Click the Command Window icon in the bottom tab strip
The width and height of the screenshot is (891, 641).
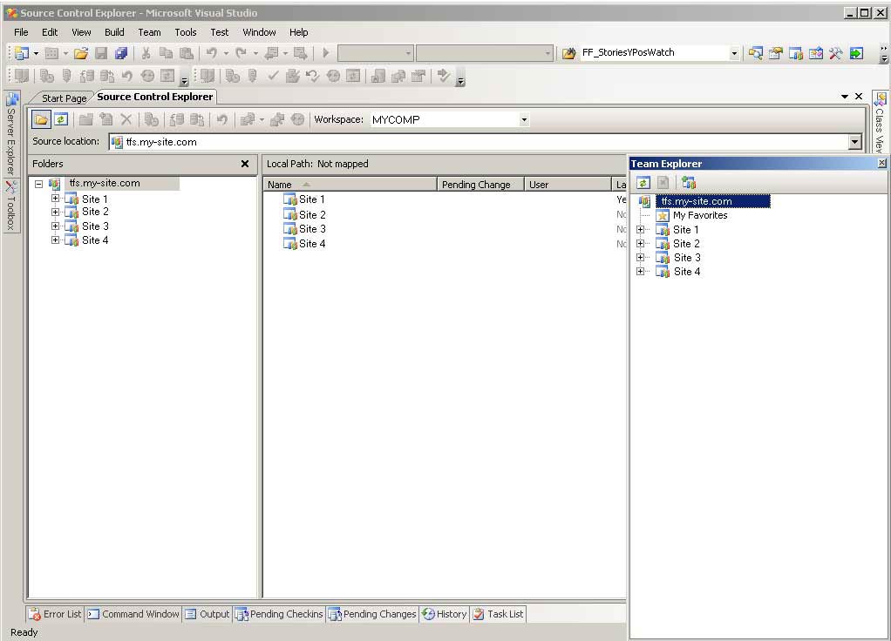click(93, 614)
